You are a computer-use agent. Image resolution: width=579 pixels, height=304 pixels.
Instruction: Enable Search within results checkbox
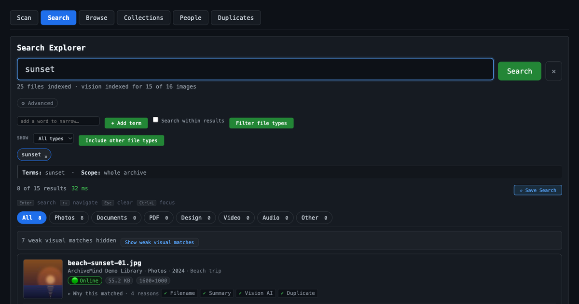click(x=156, y=120)
